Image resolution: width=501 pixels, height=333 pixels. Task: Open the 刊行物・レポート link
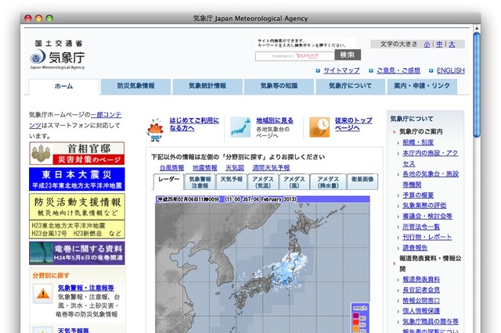(x=427, y=238)
